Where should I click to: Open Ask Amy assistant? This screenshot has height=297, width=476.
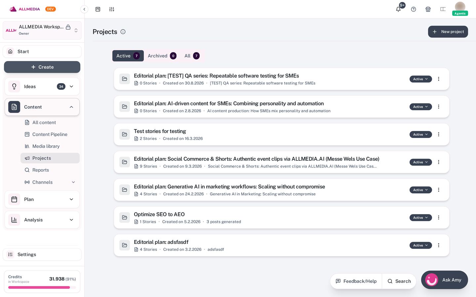[444, 280]
